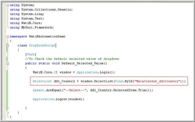Click the "MainContent_ddlCountry" string literal
Image resolution: width=195 pixels, height=122 pixels.
[157, 81]
